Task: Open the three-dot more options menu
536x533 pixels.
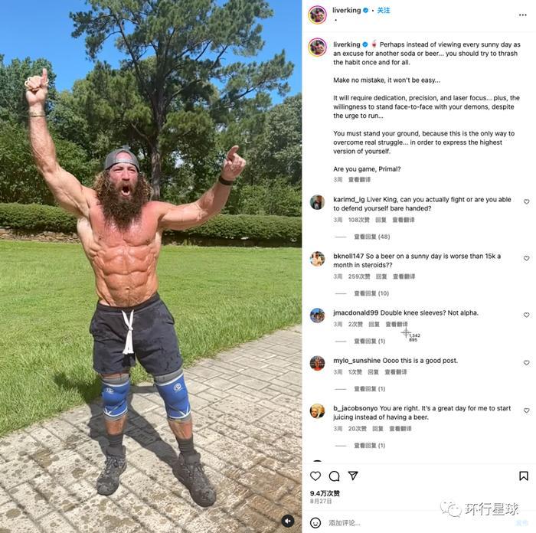Action: [522, 15]
